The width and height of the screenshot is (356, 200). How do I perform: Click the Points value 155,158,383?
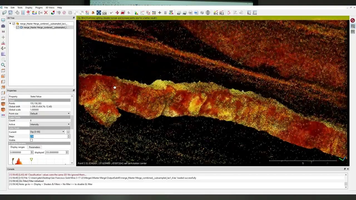click(x=36, y=103)
